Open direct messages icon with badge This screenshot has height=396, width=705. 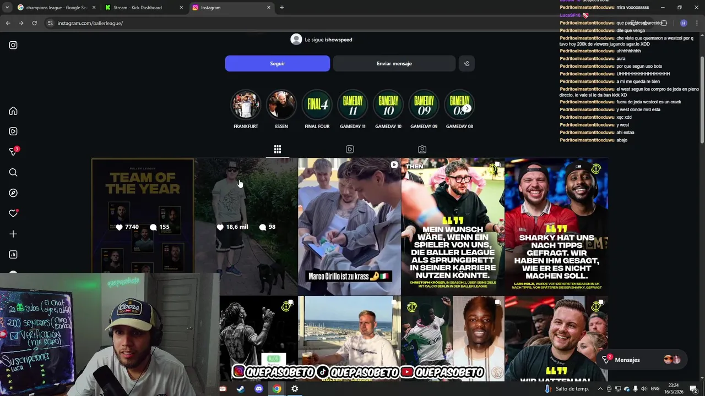(x=13, y=152)
